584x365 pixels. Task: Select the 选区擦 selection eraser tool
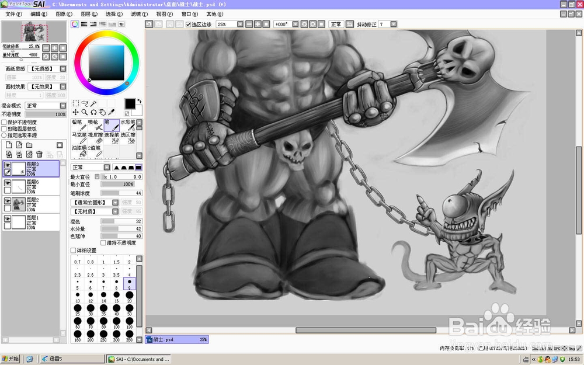coord(128,138)
